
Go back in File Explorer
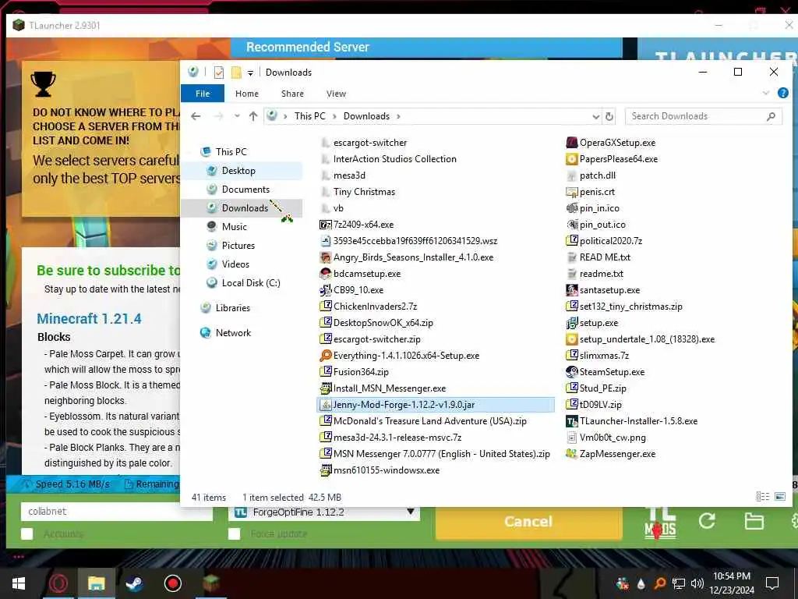pos(196,116)
